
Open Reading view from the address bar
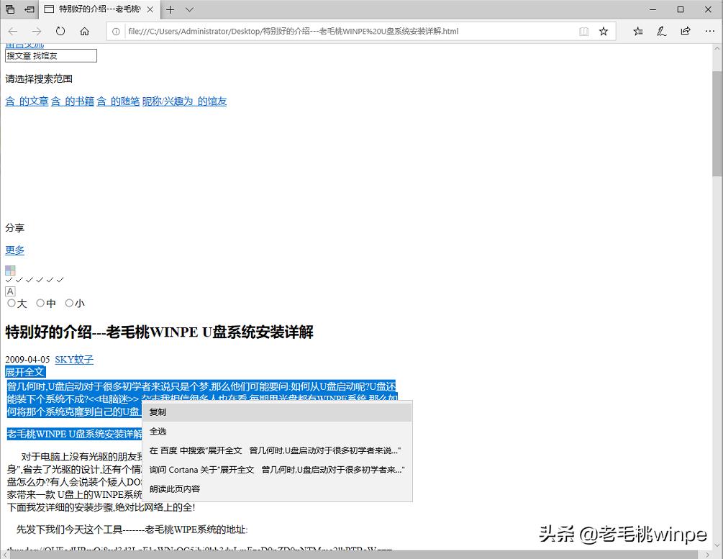(x=584, y=31)
